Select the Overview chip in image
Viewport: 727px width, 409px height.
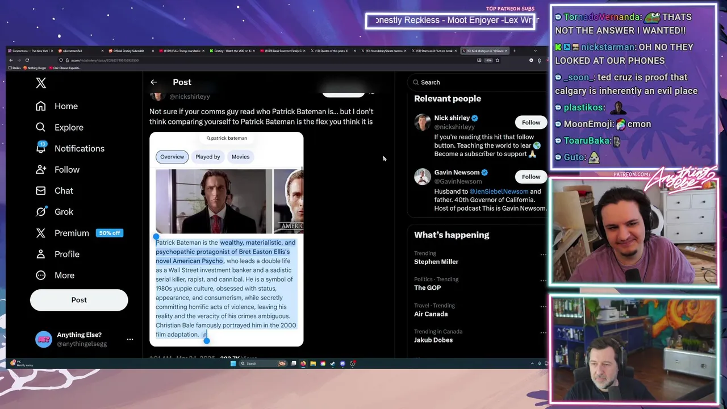click(172, 157)
